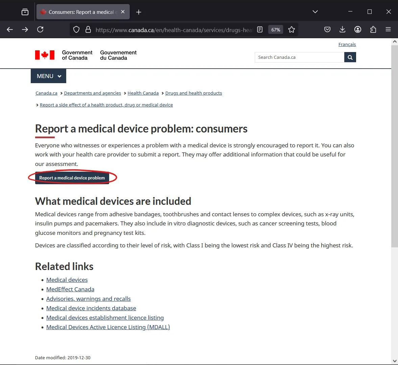Open the extensions puzzle icon

[x=373, y=30]
